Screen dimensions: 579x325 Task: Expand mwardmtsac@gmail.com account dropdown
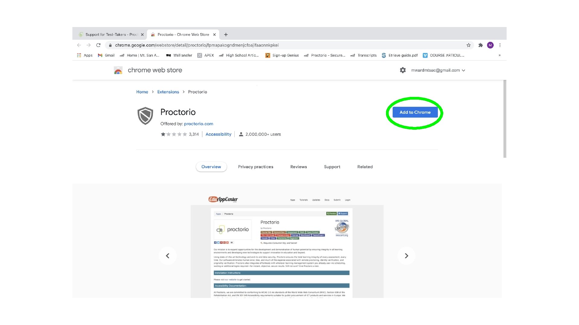[464, 70]
